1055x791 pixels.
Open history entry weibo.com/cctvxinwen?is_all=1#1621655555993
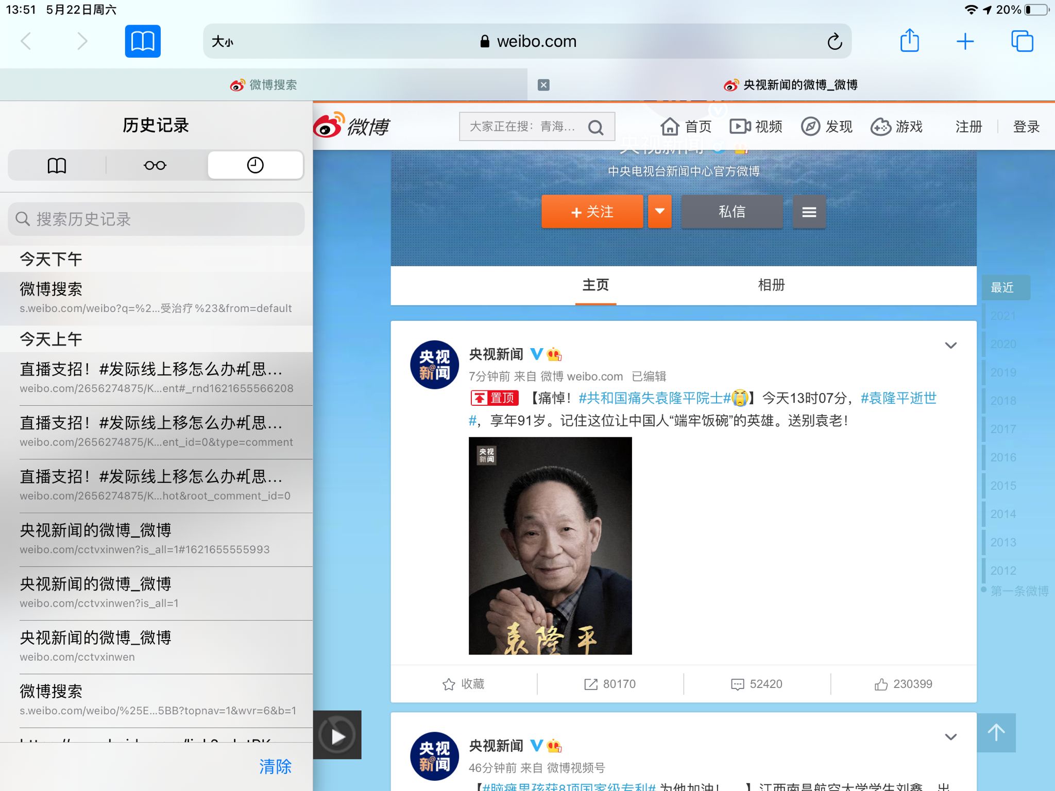[156, 539]
